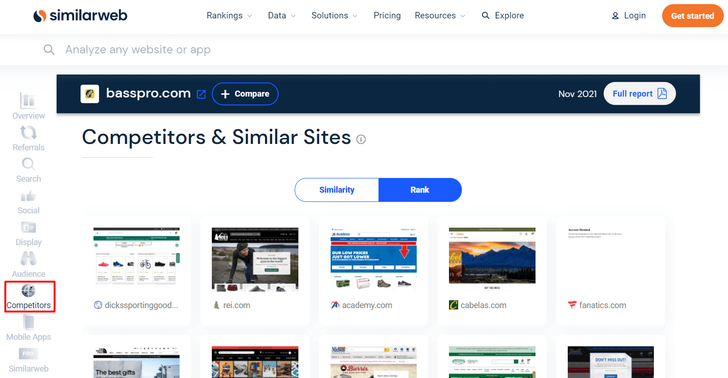The image size is (728, 378).
Task: Click the dickssportinggoods favicon
Action: [98, 305]
